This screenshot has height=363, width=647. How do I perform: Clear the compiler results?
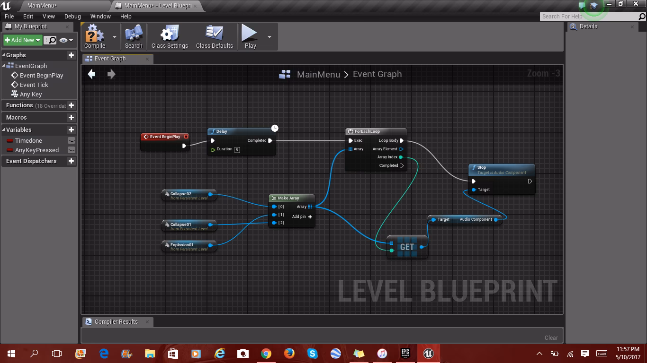click(x=551, y=338)
